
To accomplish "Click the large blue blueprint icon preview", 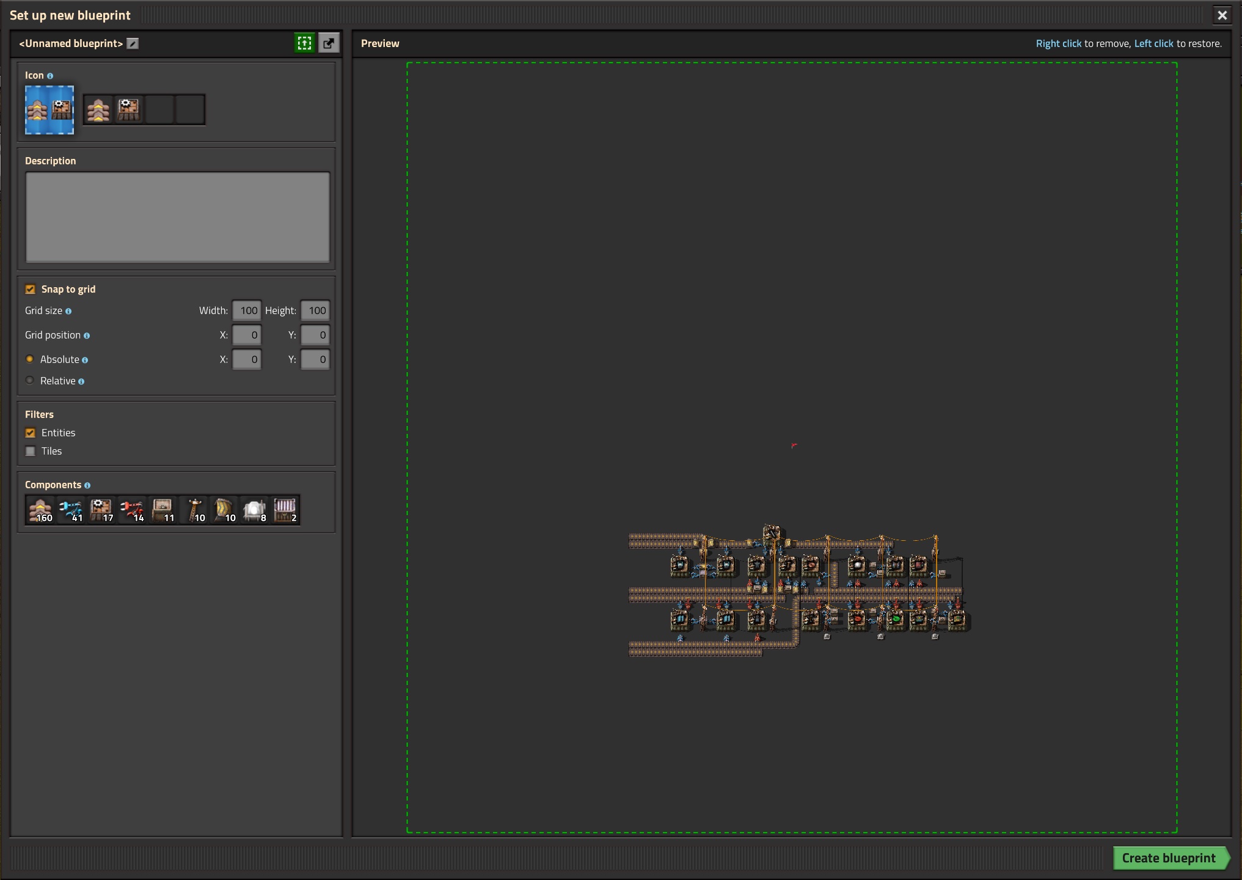I will 49,110.
